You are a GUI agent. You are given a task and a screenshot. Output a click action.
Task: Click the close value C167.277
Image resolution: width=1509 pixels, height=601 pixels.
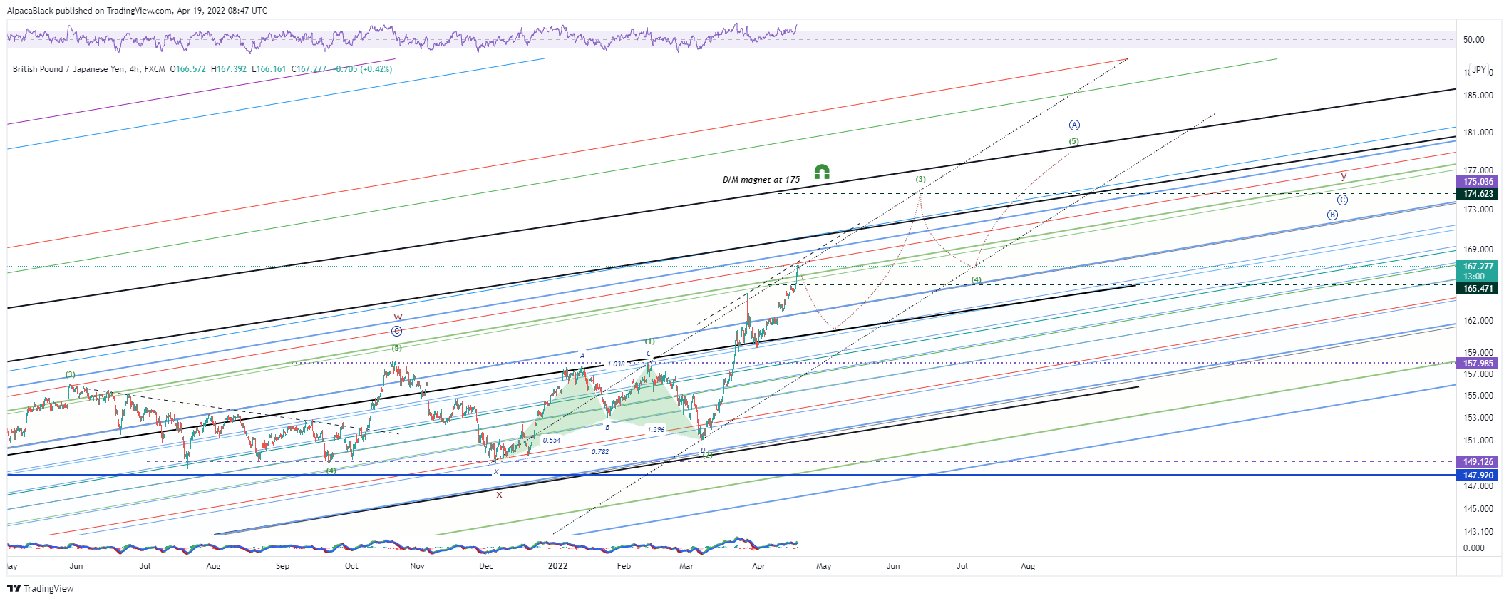(x=309, y=69)
